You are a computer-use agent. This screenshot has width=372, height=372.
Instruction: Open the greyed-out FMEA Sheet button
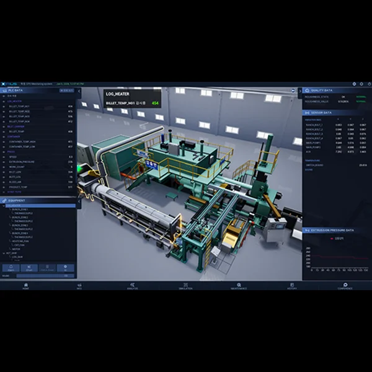click(47, 268)
